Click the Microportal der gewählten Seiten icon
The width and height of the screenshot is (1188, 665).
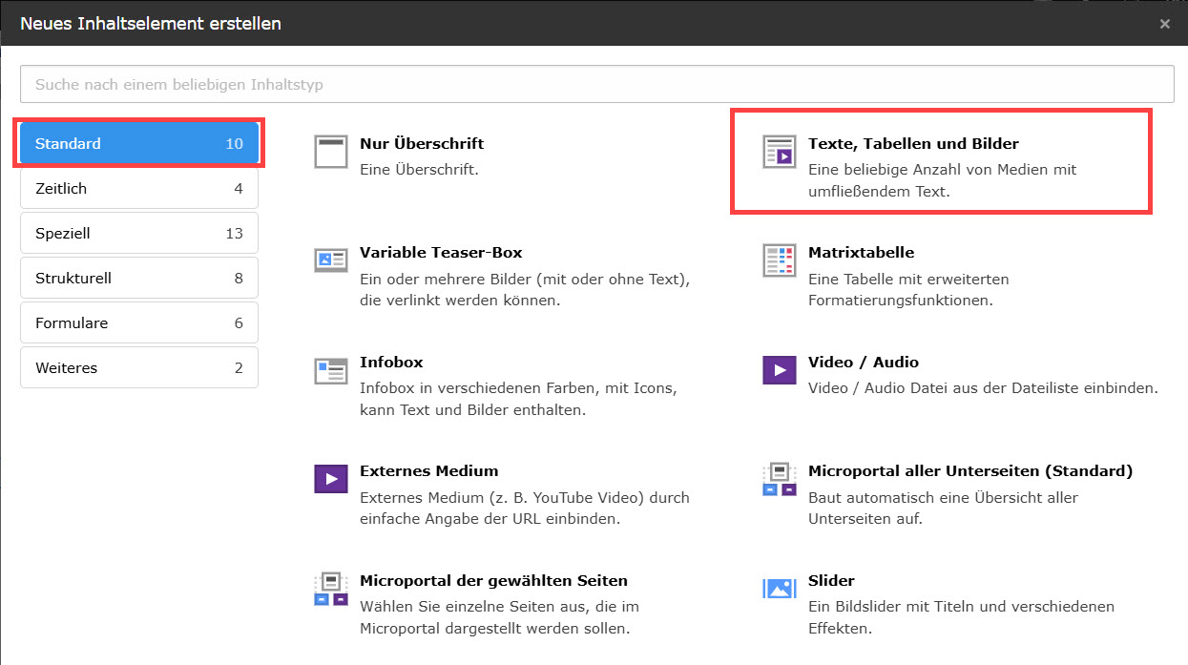(x=330, y=589)
